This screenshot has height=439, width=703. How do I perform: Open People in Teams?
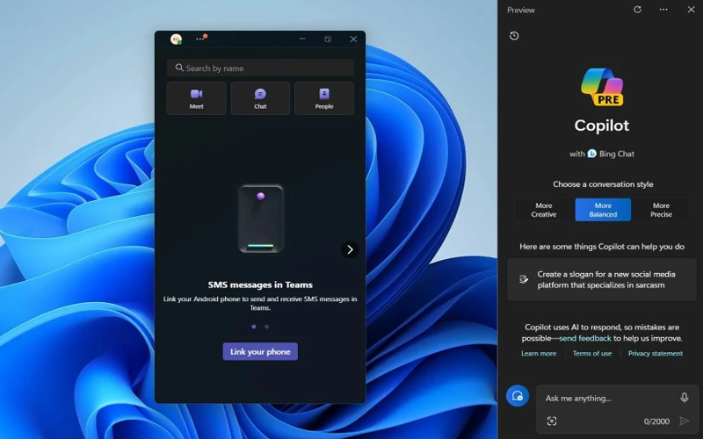[x=324, y=98]
